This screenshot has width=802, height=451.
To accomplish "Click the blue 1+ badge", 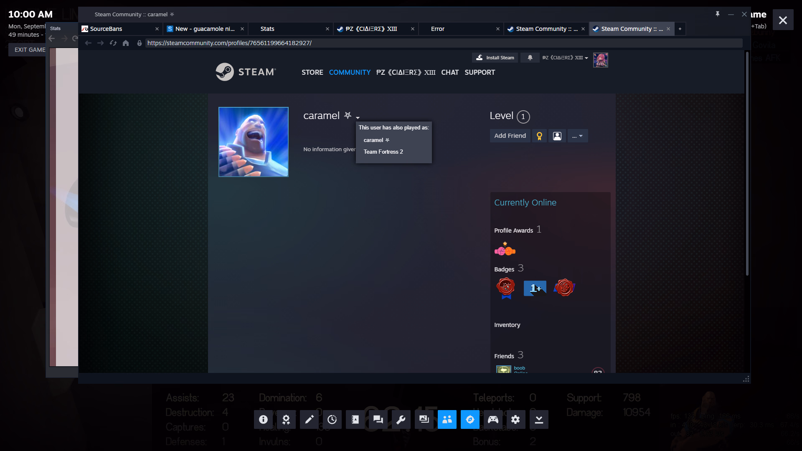I will (x=535, y=288).
